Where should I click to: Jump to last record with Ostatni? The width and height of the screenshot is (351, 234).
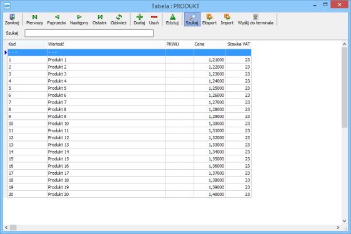pyautogui.click(x=99, y=19)
